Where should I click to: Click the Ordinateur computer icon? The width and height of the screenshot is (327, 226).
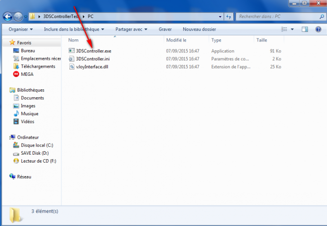coord(12,137)
